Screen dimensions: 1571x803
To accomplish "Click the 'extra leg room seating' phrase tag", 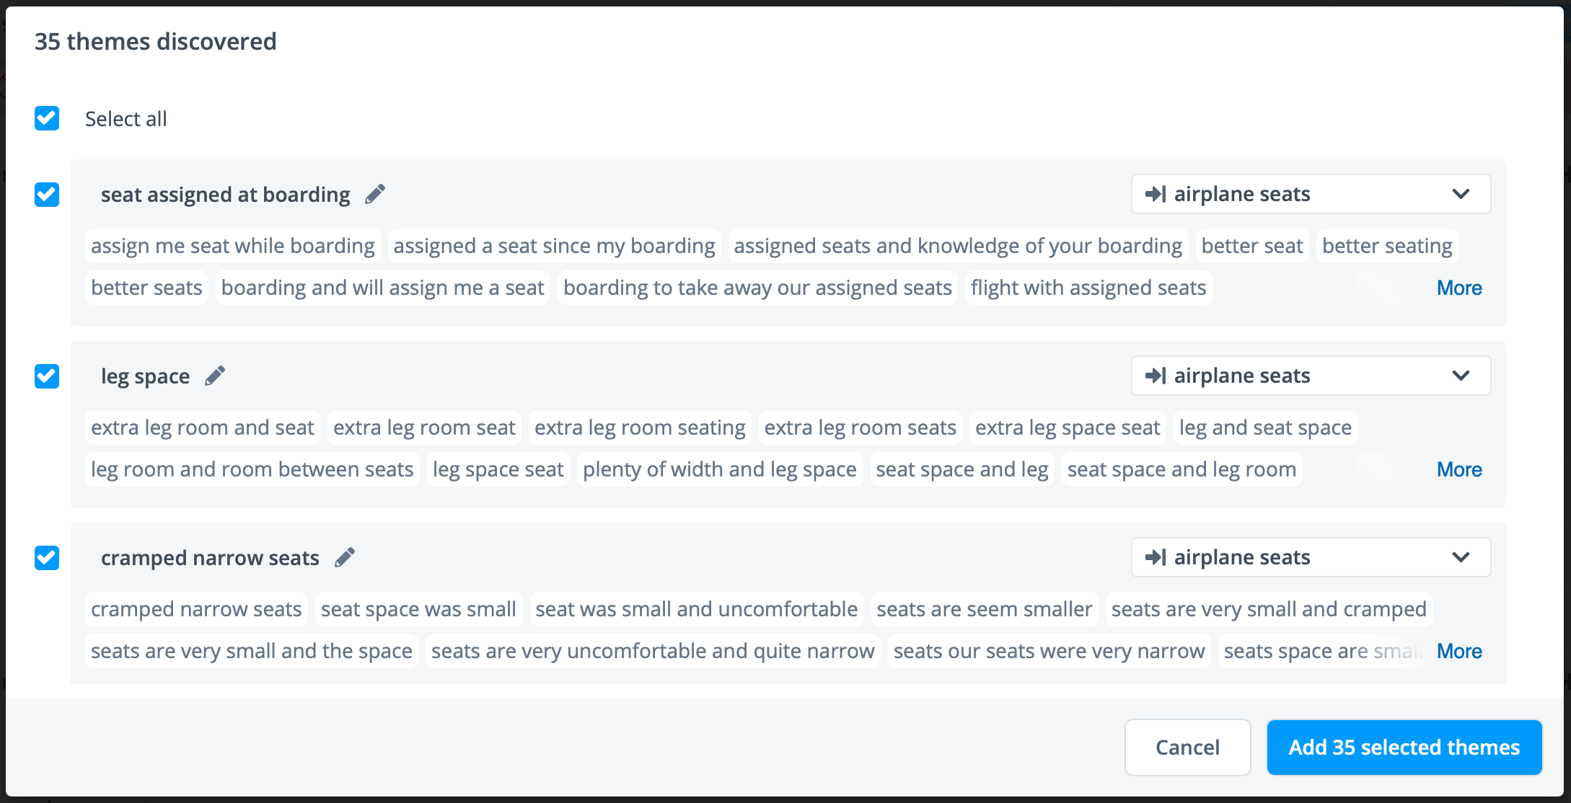I will tap(640, 427).
